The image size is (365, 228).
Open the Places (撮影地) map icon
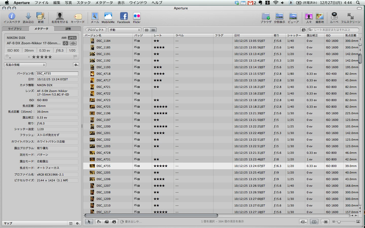coord(320,16)
